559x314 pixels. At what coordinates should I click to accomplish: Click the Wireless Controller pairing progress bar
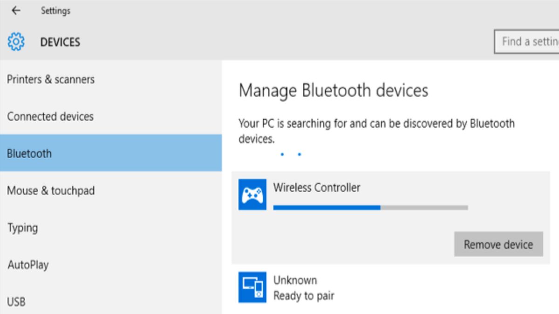tap(370, 207)
